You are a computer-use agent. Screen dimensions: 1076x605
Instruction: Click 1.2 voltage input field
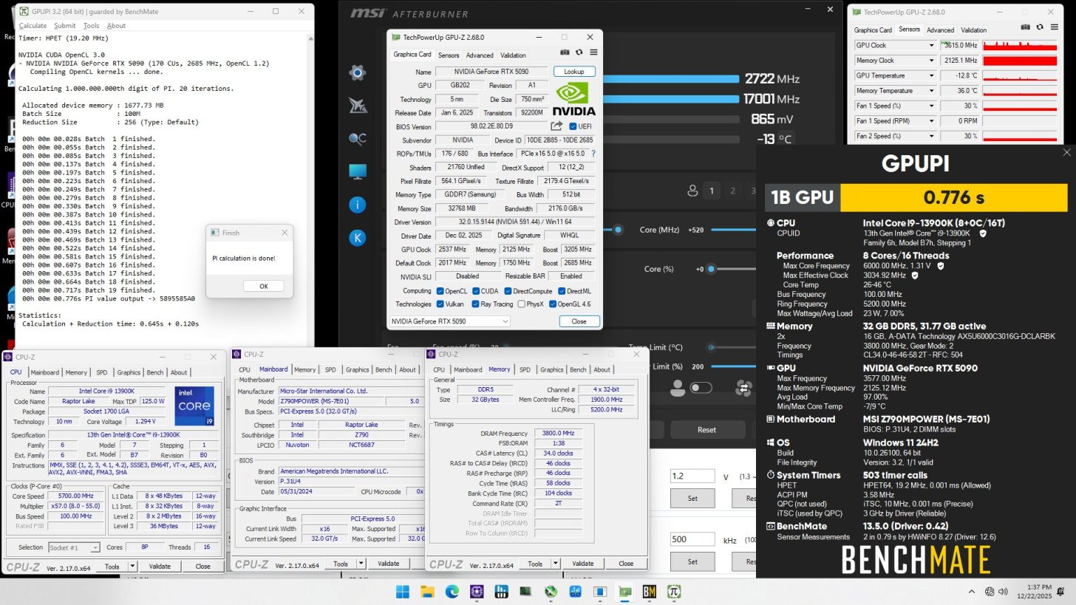click(692, 476)
